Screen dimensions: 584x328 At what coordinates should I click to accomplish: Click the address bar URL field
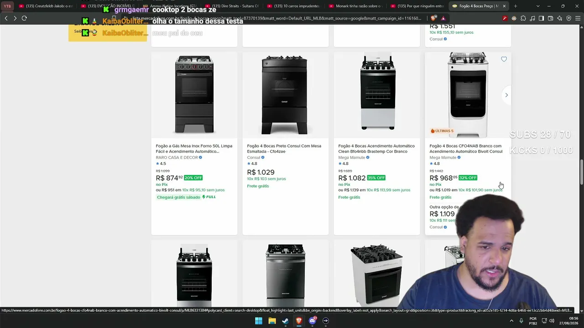(278, 18)
